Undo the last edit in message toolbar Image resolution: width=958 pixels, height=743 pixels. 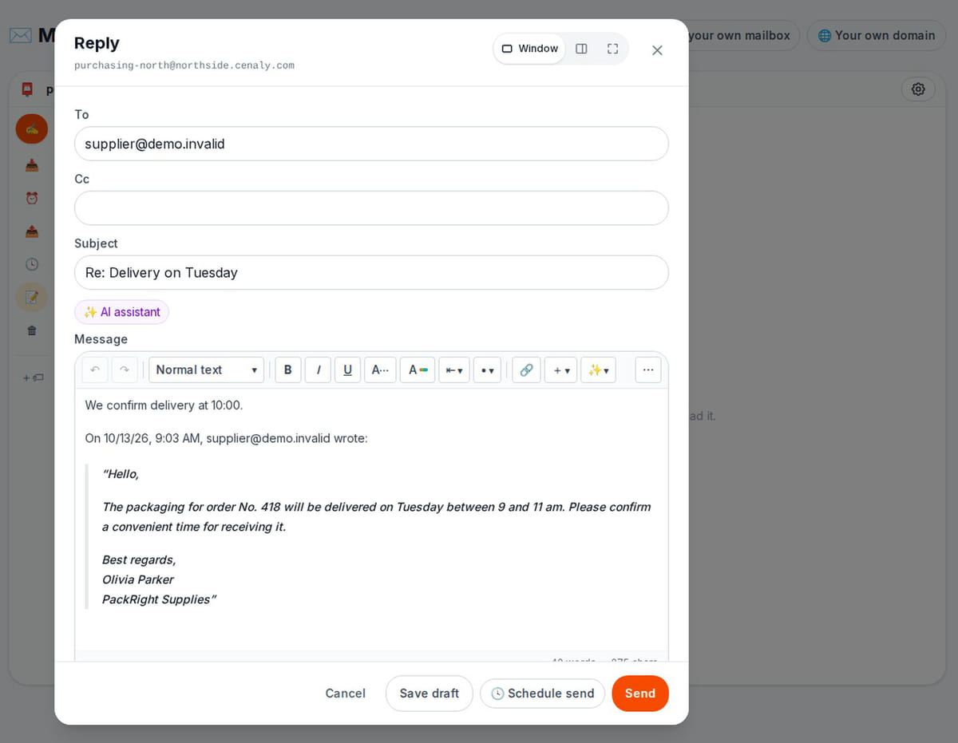tap(95, 370)
